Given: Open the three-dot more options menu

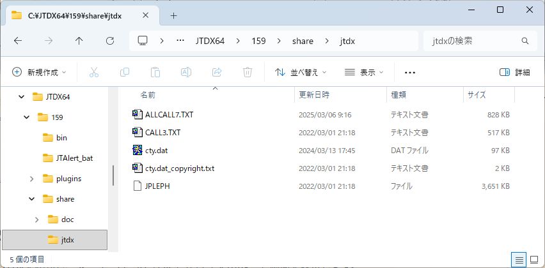Looking at the screenshot, I should (410, 73).
